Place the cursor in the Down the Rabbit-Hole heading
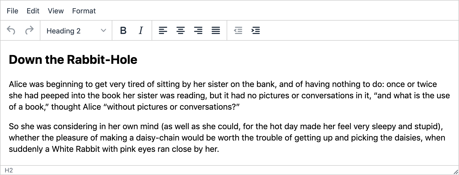The height and width of the screenshot is (175, 459). (73, 59)
